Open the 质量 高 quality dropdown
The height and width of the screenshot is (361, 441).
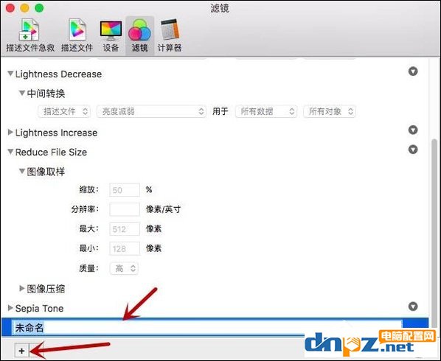pyautogui.click(x=124, y=269)
